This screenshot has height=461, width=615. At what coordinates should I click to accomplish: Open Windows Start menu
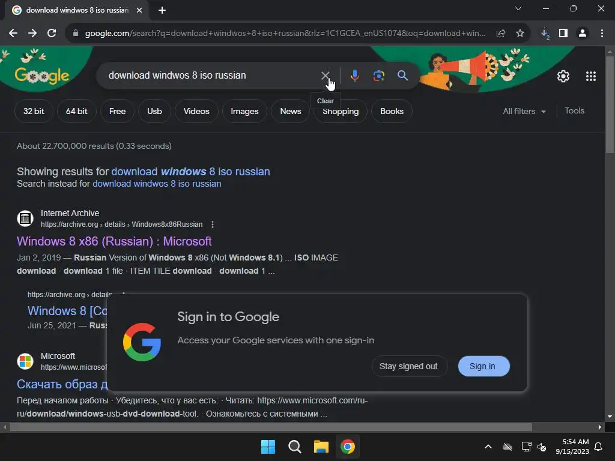pyautogui.click(x=268, y=447)
